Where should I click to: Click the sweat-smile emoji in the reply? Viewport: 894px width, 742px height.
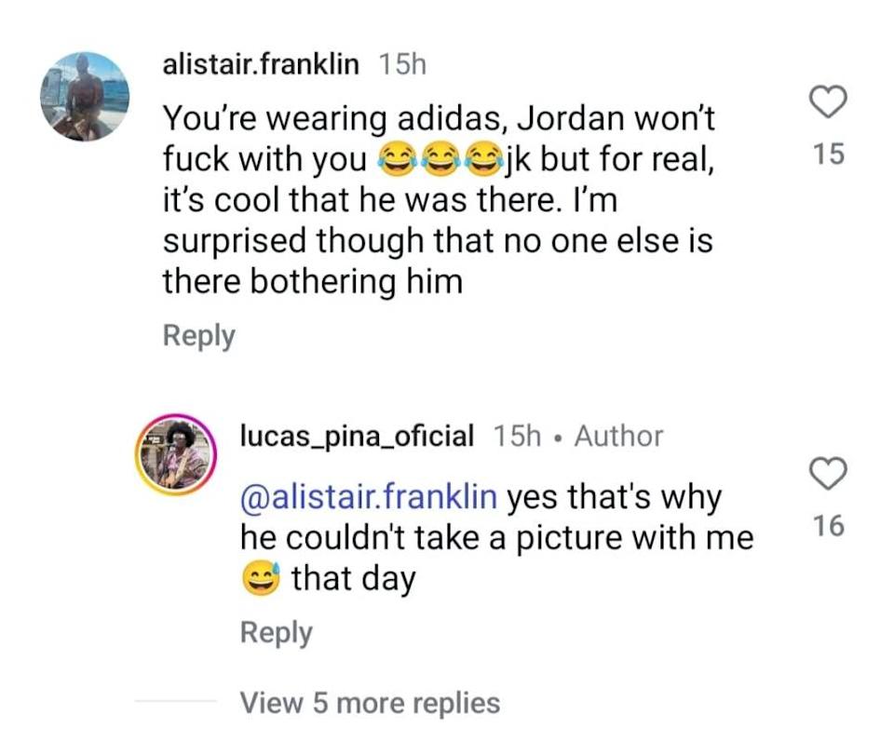tap(262, 579)
